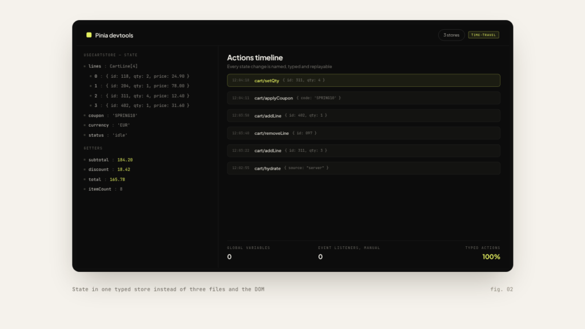Select the cart/applyCoupon timeline entry
The height and width of the screenshot is (329, 585).
point(363,98)
